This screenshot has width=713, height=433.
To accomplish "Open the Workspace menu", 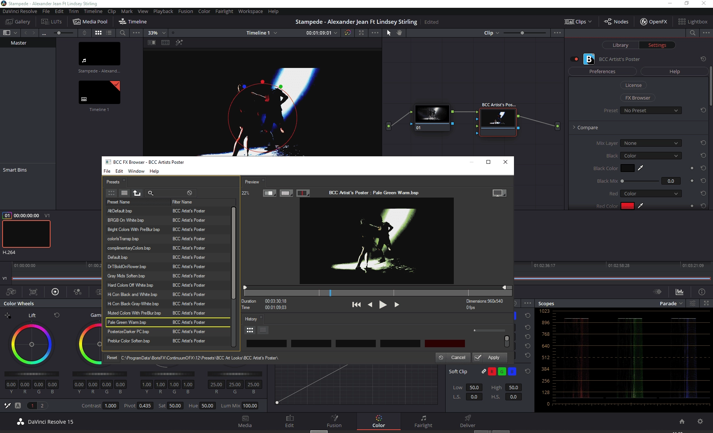I will (250, 11).
